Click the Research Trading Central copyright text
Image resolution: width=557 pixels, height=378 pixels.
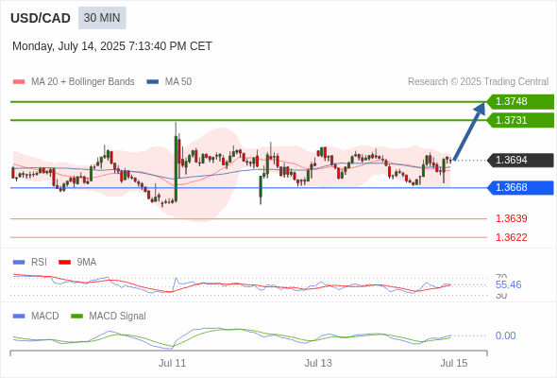coord(478,82)
